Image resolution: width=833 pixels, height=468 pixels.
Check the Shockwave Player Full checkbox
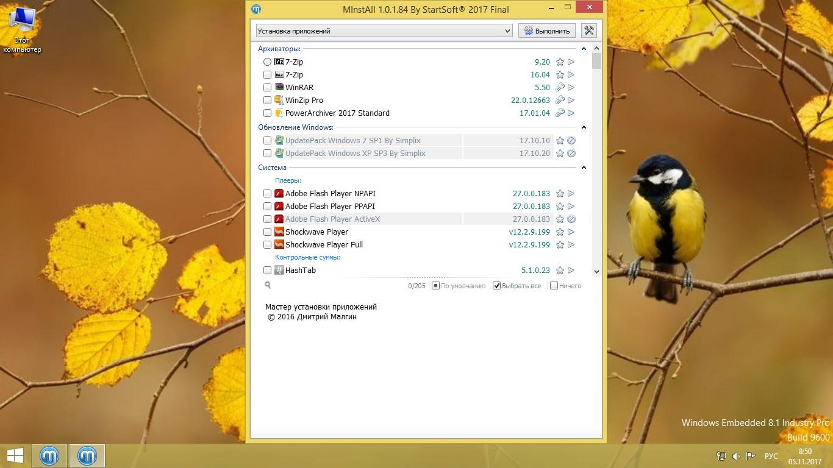pyautogui.click(x=268, y=245)
